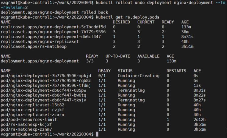Click the STATUS column header
The image size is (227, 138).
pyautogui.click(x=125, y=71)
